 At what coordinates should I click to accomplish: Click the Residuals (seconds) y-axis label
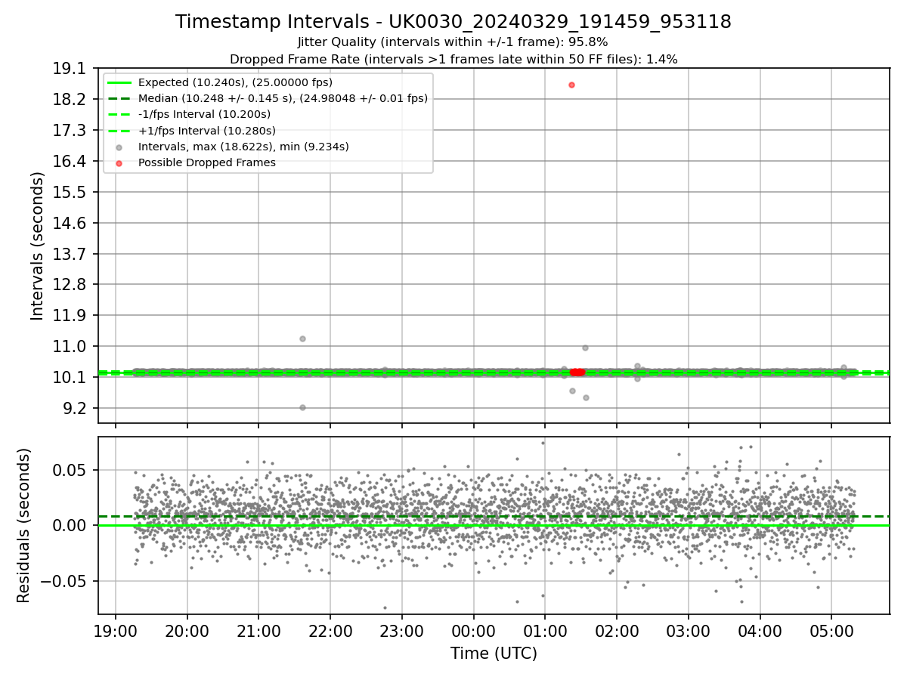pyautogui.click(x=24, y=525)
